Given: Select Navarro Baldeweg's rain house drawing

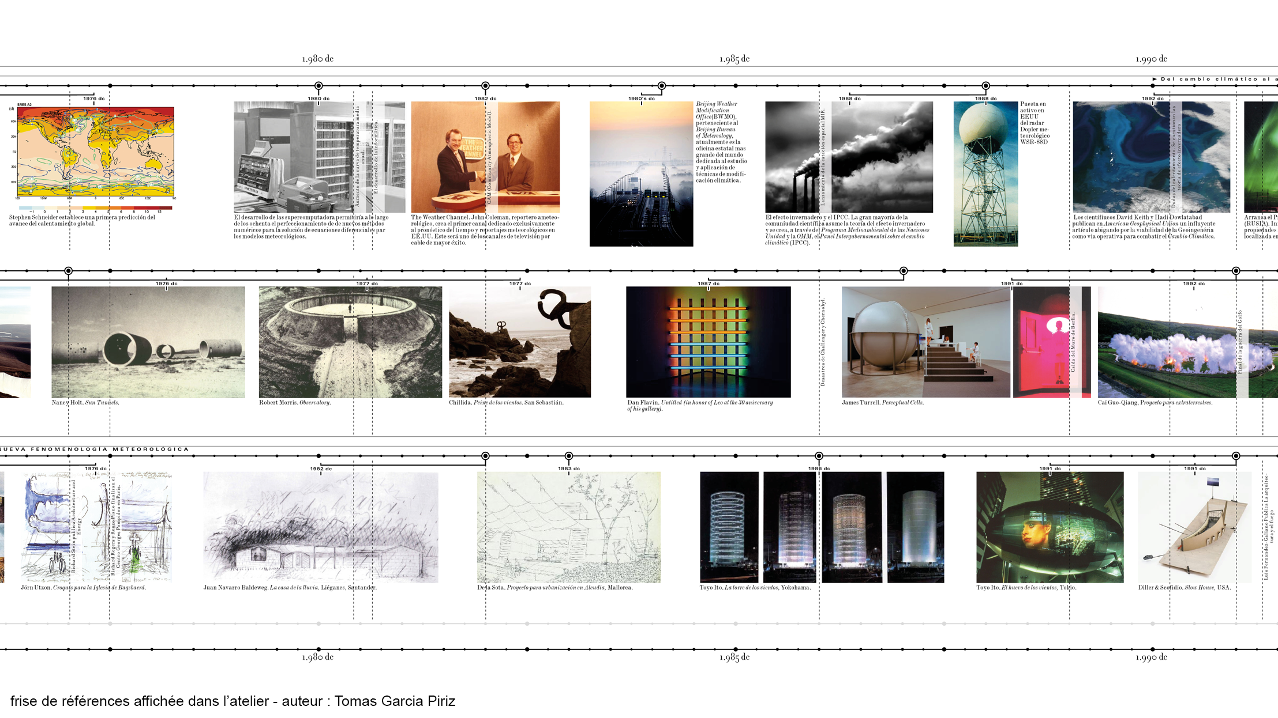Looking at the screenshot, I should coord(321,527).
